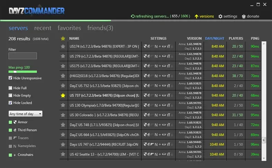Switch to the servers tab
The width and height of the screenshot is (272, 168).
pos(18,28)
